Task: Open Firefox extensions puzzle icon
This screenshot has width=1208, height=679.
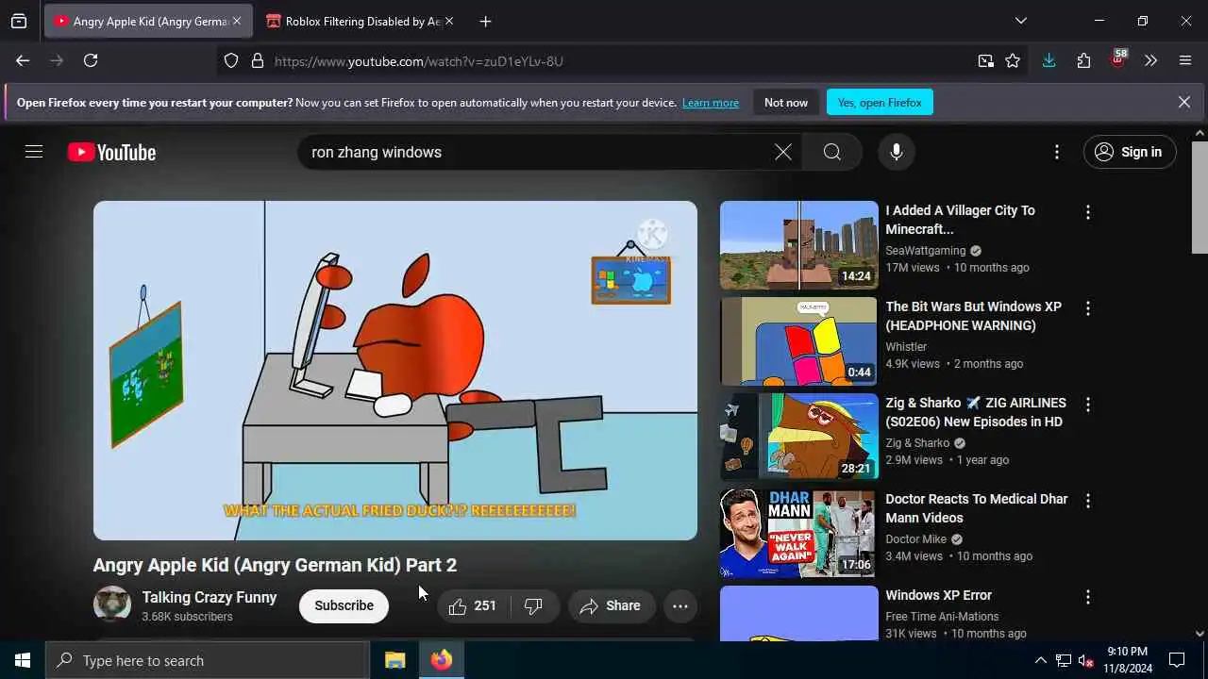Action: pos(1083,60)
